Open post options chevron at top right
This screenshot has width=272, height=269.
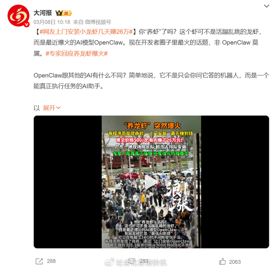coord(266,6)
